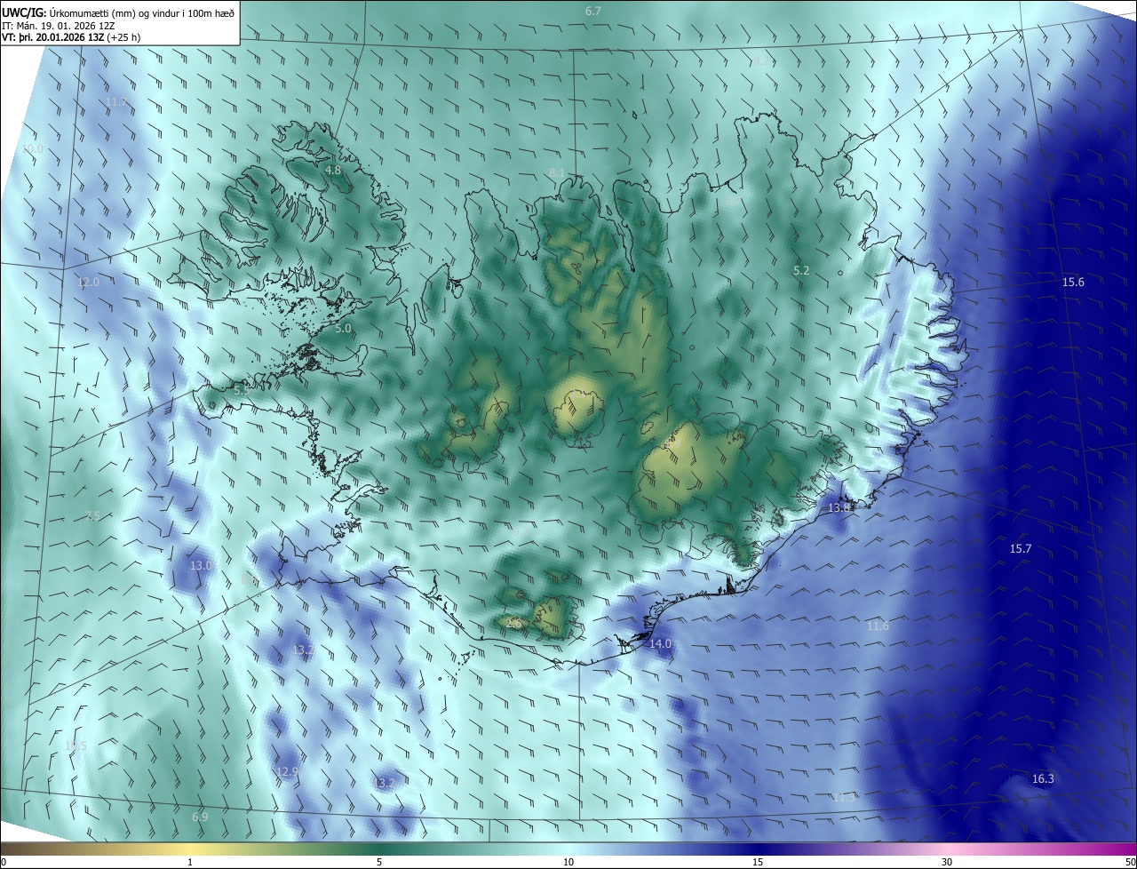1137x869 pixels.
Task: Click the 10 tick label on the color bar
Action: [568, 863]
